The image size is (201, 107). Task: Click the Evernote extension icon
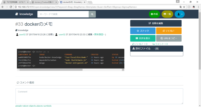pos(194,7)
